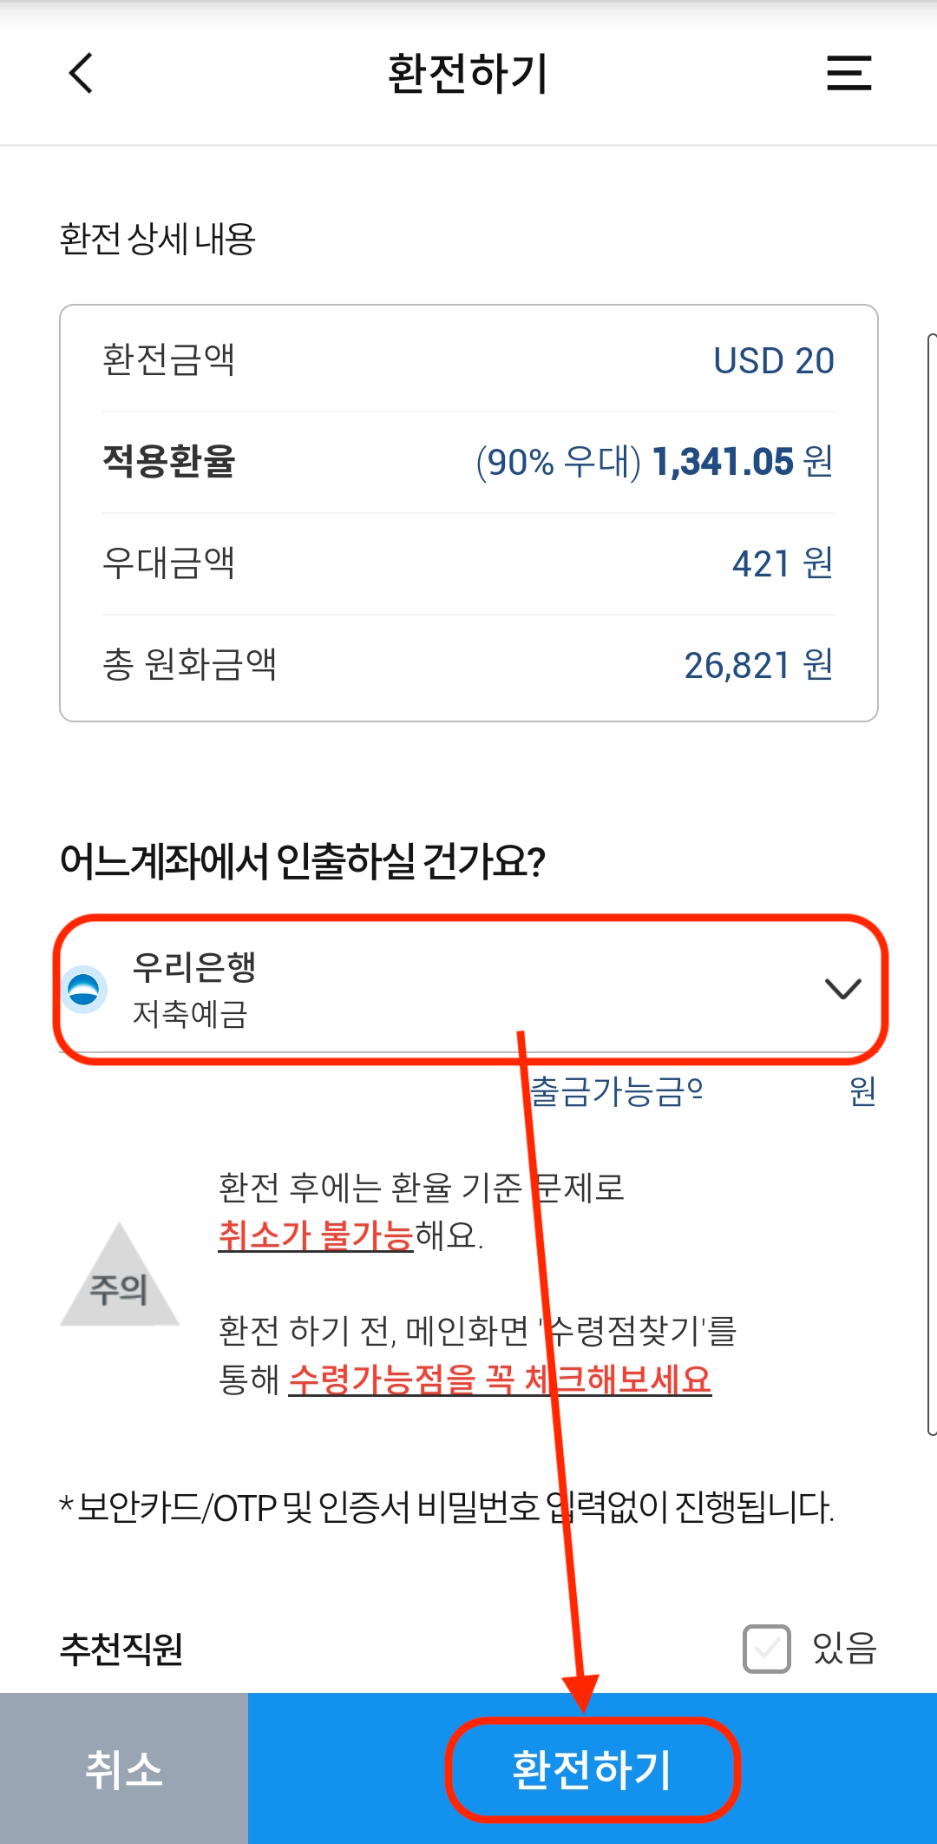Tap the back arrow icon

tap(81, 73)
